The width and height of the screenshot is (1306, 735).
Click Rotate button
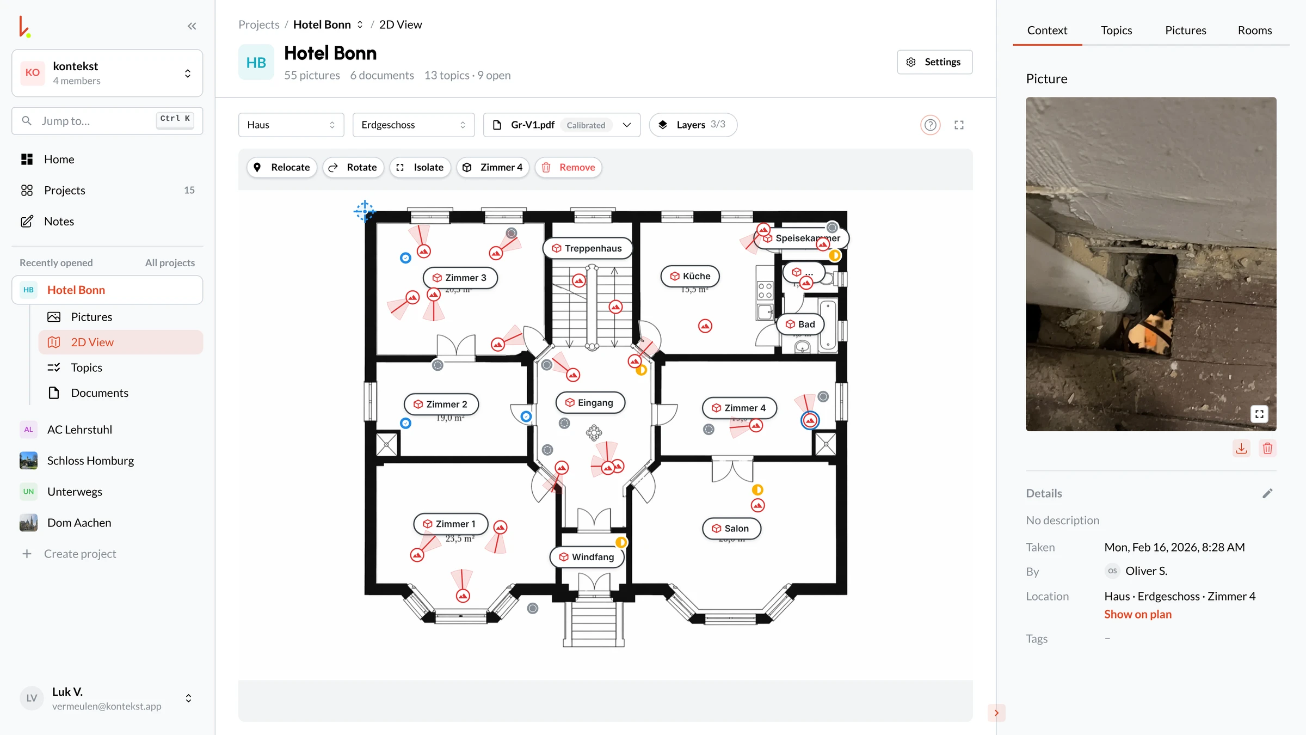pyautogui.click(x=353, y=167)
